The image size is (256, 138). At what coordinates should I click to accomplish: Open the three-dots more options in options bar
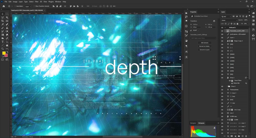click(x=88, y=6)
